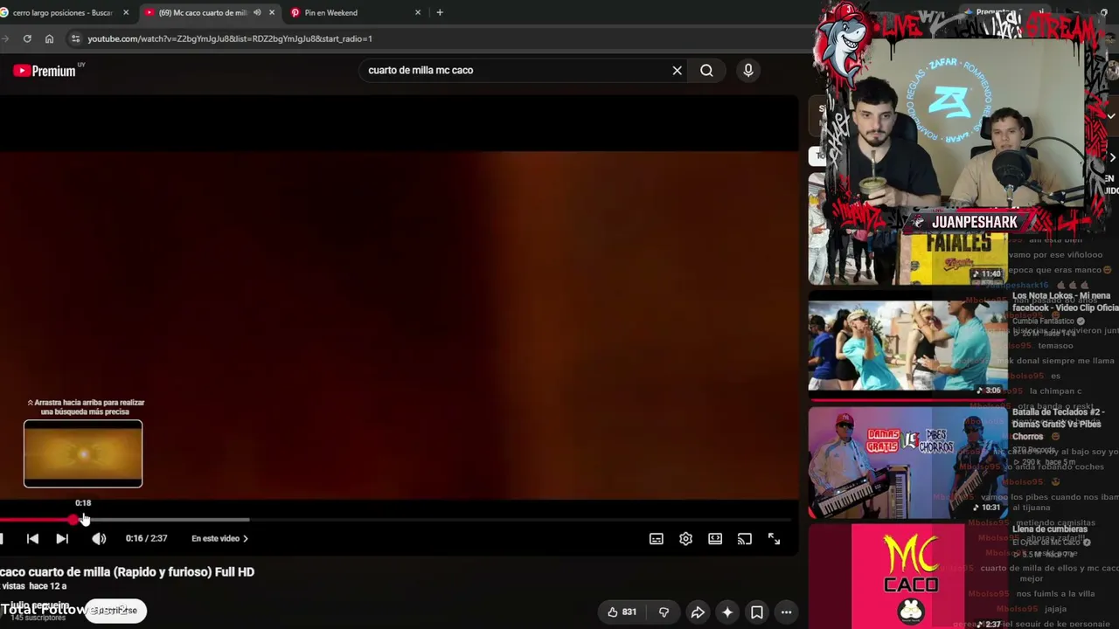Open 'Los Nota Lokos - Mi nena facebook' title

pos(1065,301)
